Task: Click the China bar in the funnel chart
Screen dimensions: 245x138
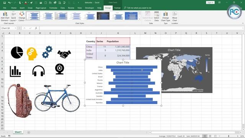Action: click(132, 67)
